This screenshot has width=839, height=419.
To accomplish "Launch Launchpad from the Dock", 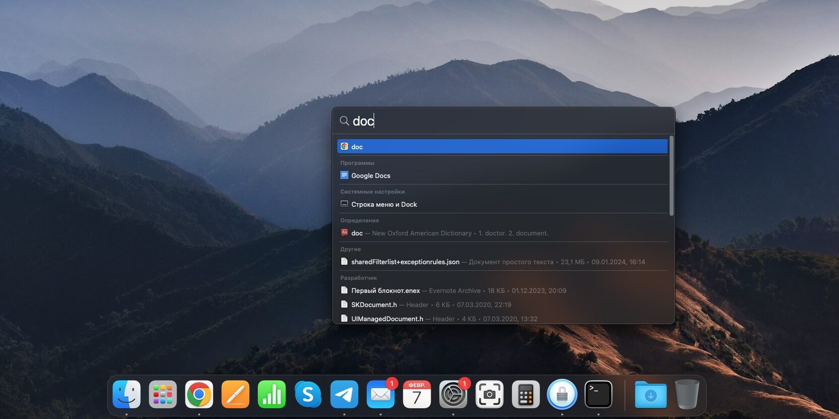I will point(163,394).
